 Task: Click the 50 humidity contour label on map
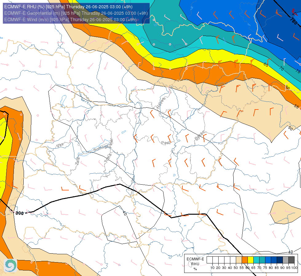[291, 128]
